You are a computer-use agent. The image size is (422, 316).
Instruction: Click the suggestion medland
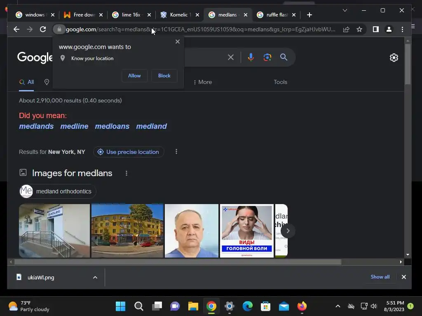coord(152,126)
